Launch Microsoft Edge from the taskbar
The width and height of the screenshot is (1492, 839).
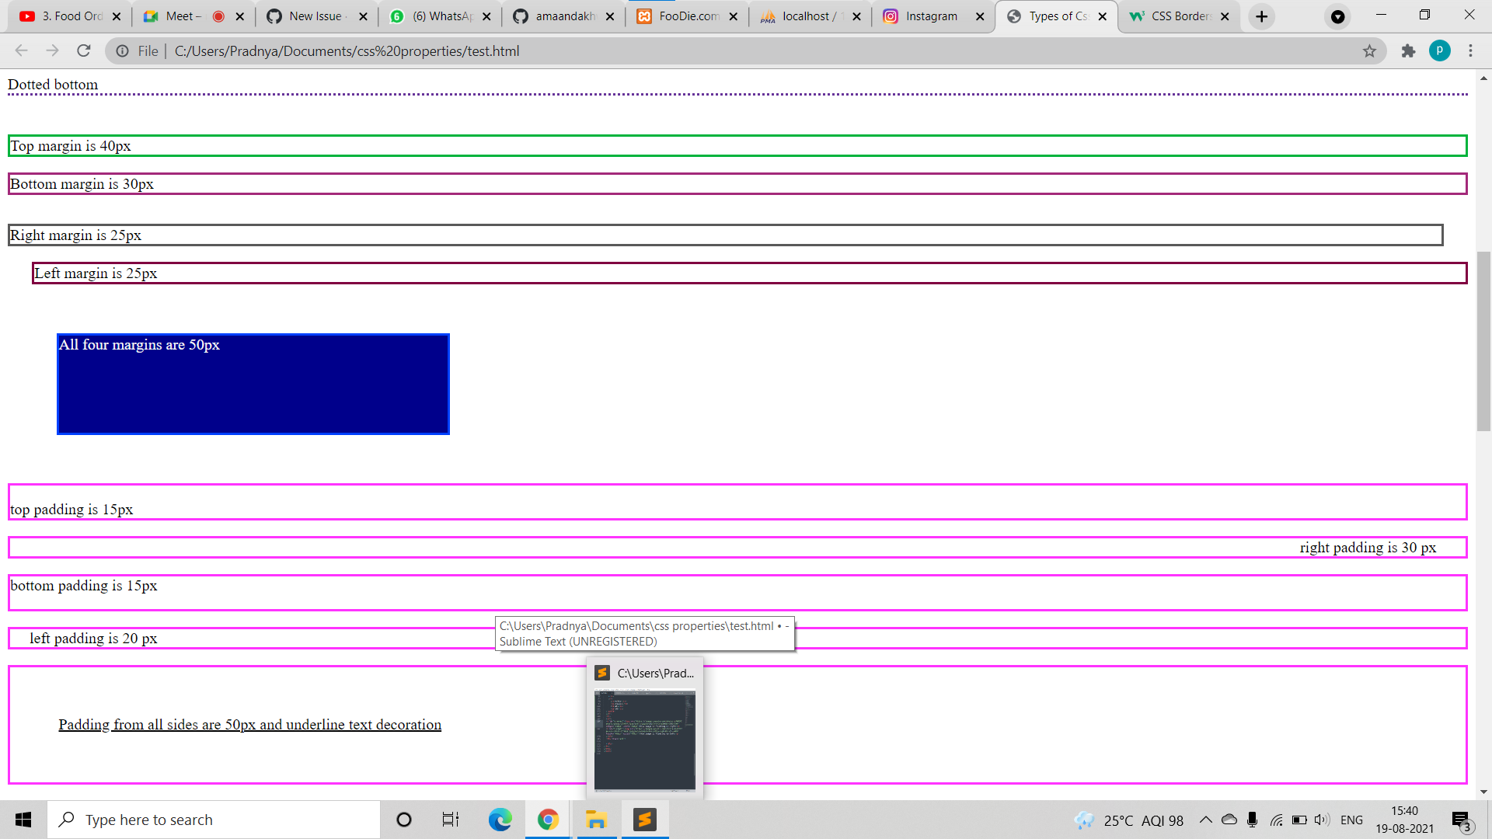(500, 820)
